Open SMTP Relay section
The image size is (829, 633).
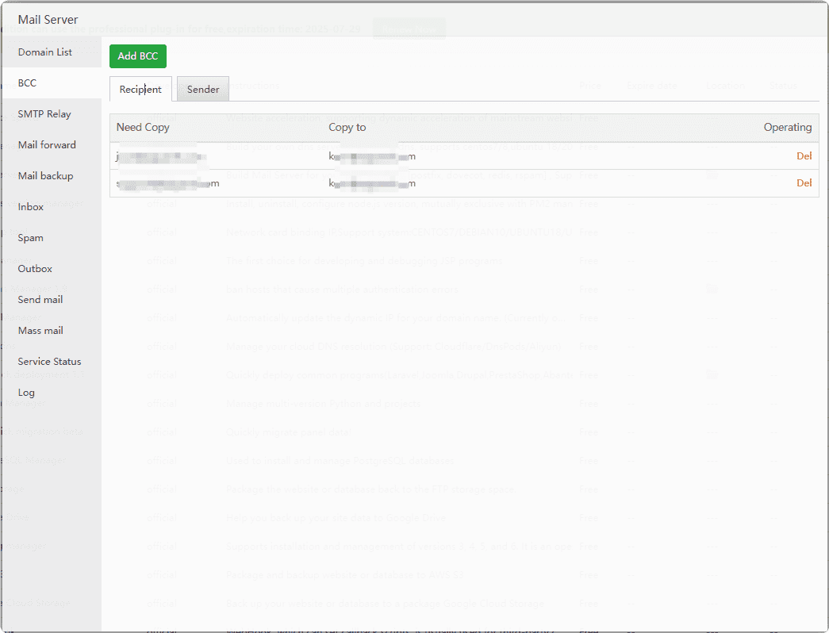click(44, 113)
